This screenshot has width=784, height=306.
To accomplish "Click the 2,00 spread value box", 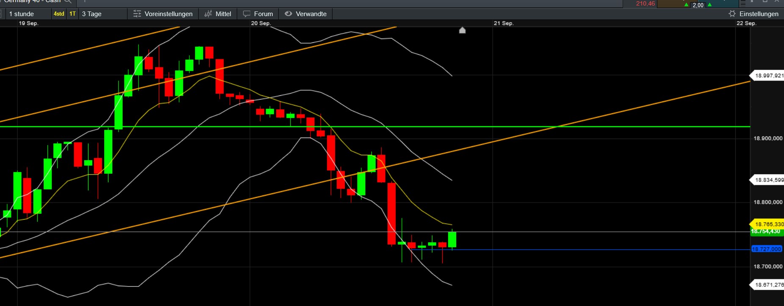I will [x=698, y=5].
